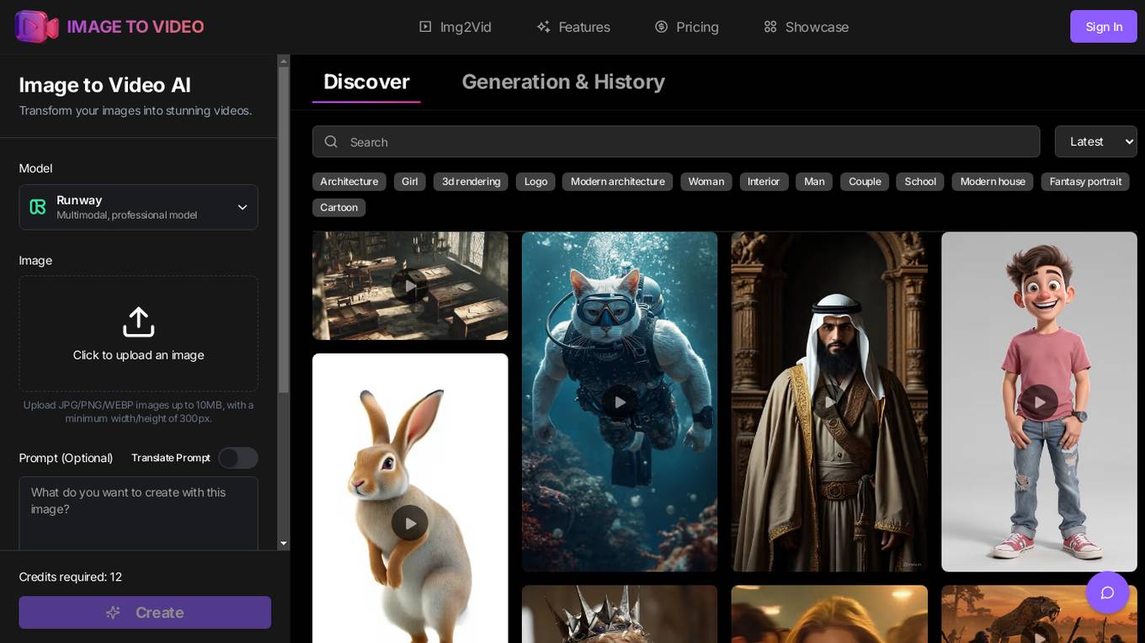Filter by Modern house tag
This screenshot has height=643, width=1145.
coord(993,182)
